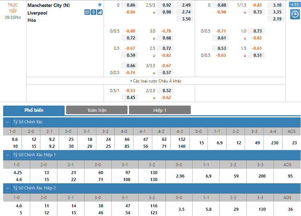Select second-half 0-0 at 3.5

click(181, 209)
